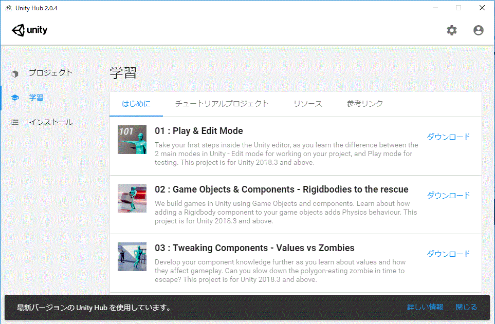Go to the インストール section
This screenshot has height=324, width=495.
[x=50, y=122]
